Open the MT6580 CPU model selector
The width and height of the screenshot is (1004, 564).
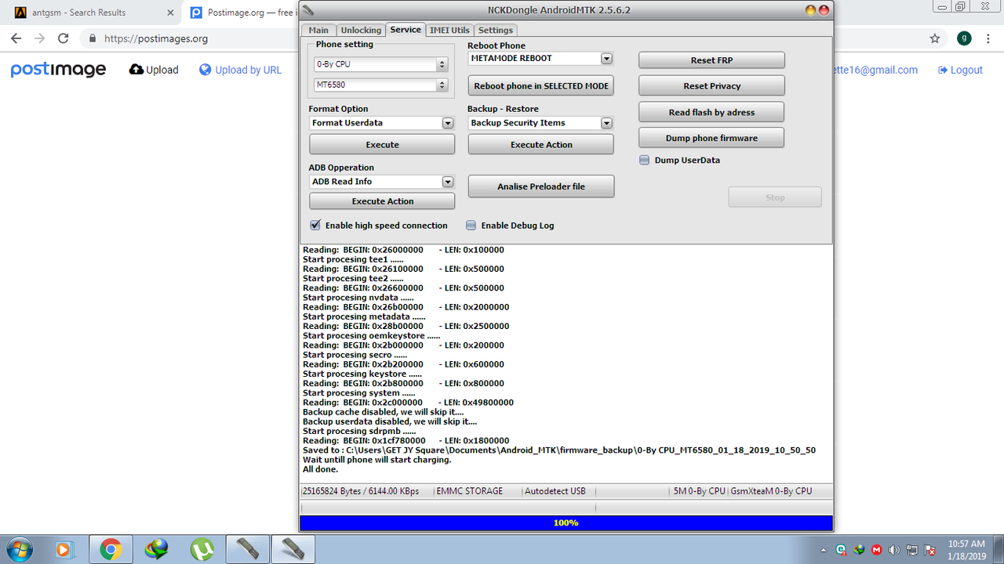tap(380, 85)
